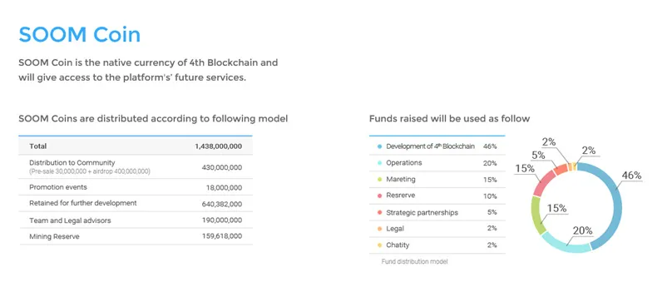Click Retained for further development row

click(136, 203)
